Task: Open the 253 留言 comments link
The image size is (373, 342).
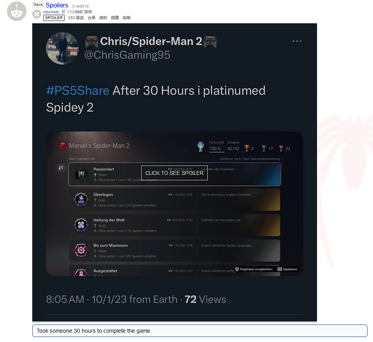Action: click(x=76, y=18)
